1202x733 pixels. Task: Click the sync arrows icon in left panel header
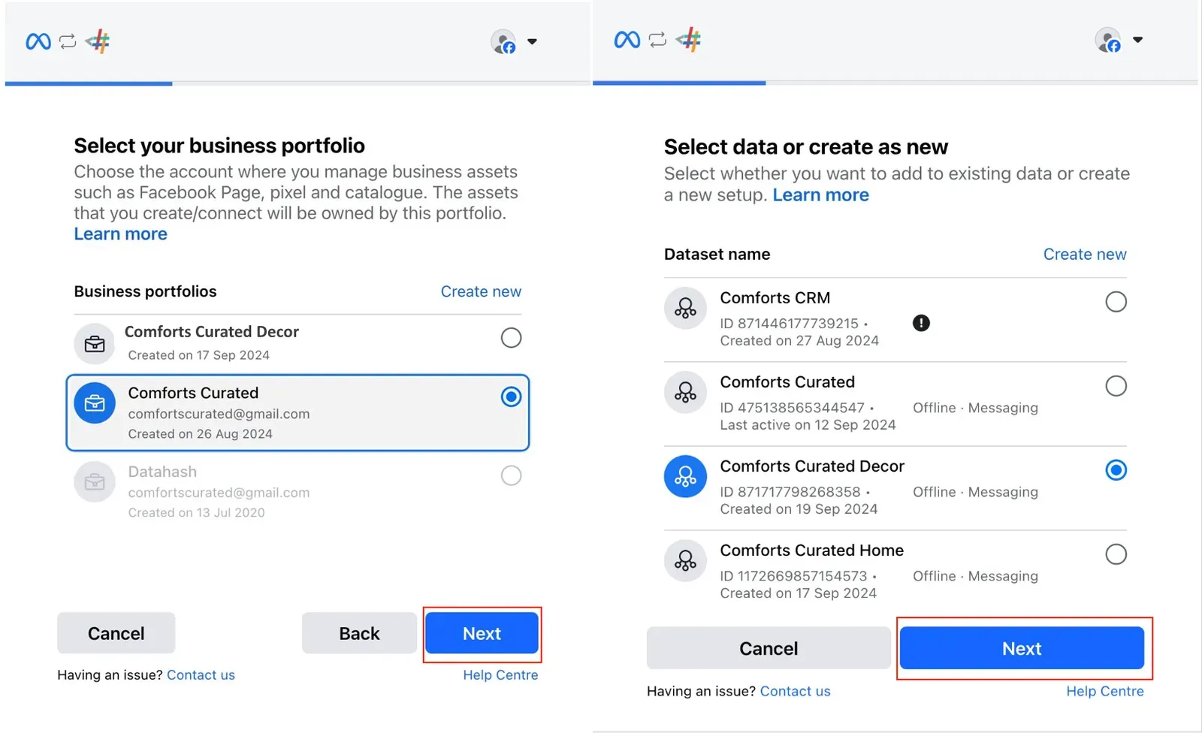pos(68,41)
